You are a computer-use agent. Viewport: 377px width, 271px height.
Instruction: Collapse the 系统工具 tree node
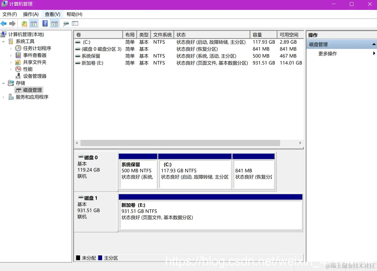[x=3, y=41]
